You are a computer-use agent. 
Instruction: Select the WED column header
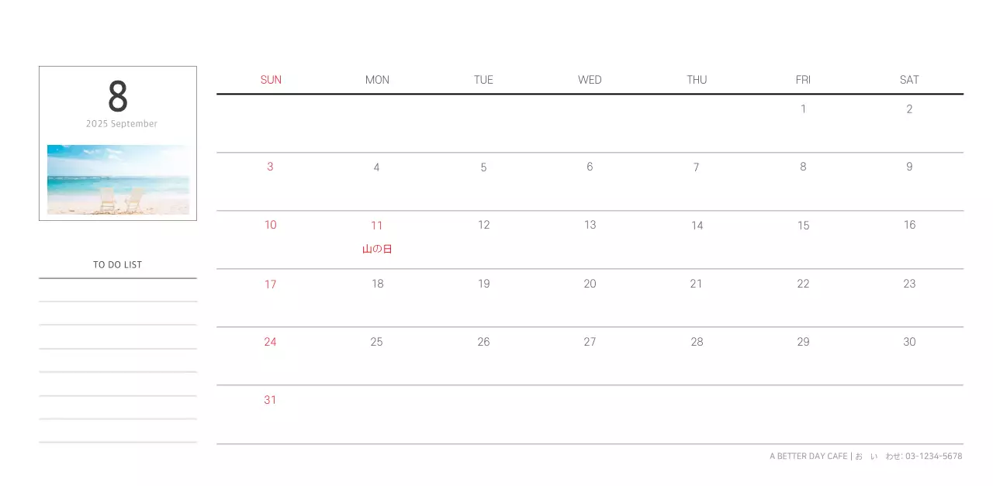(590, 80)
